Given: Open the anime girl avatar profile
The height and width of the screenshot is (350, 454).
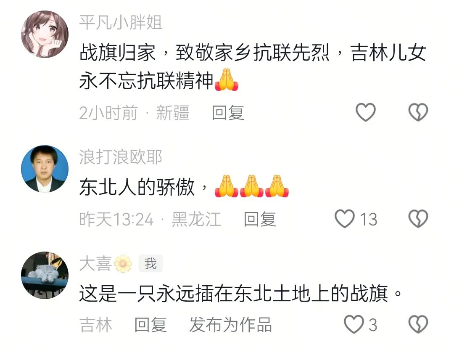Looking at the screenshot, I should coord(45,34).
